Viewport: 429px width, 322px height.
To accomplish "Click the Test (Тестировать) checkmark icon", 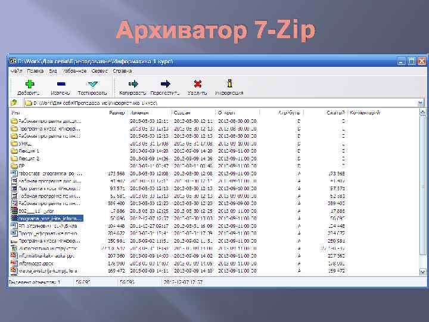I will pyautogui.click(x=93, y=84).
